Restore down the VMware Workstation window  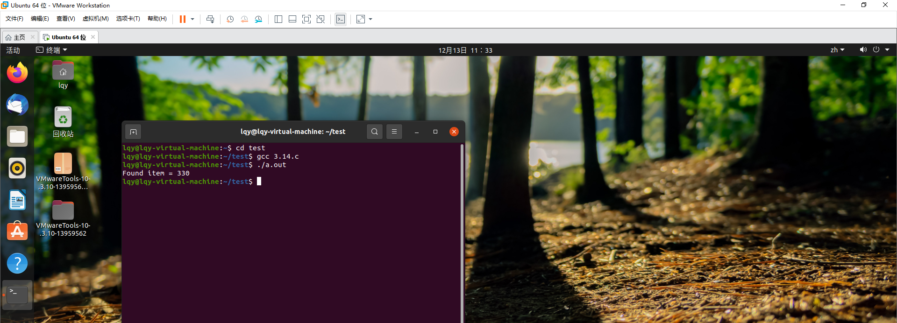pos(864,5)
